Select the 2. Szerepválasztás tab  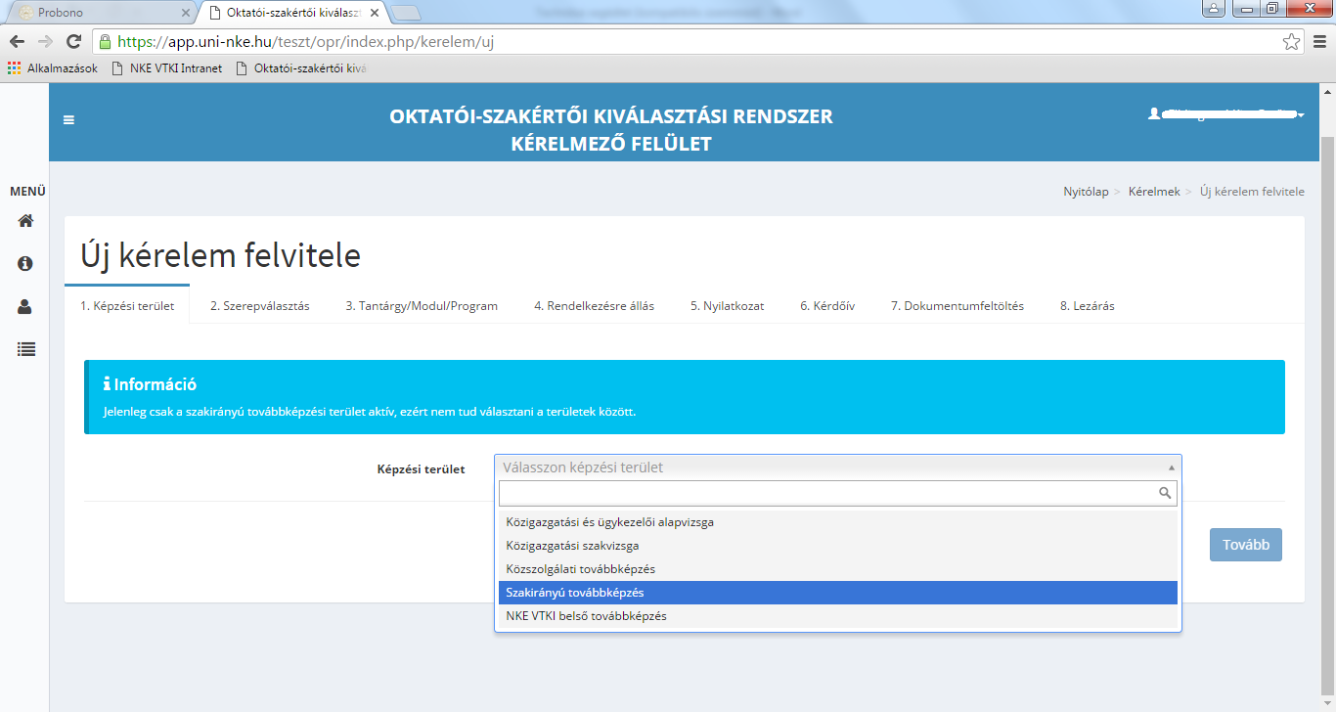pos(259,305)
